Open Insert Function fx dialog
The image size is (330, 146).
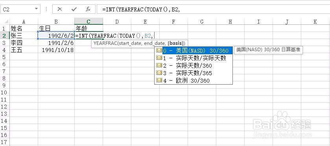click(88, 9)
